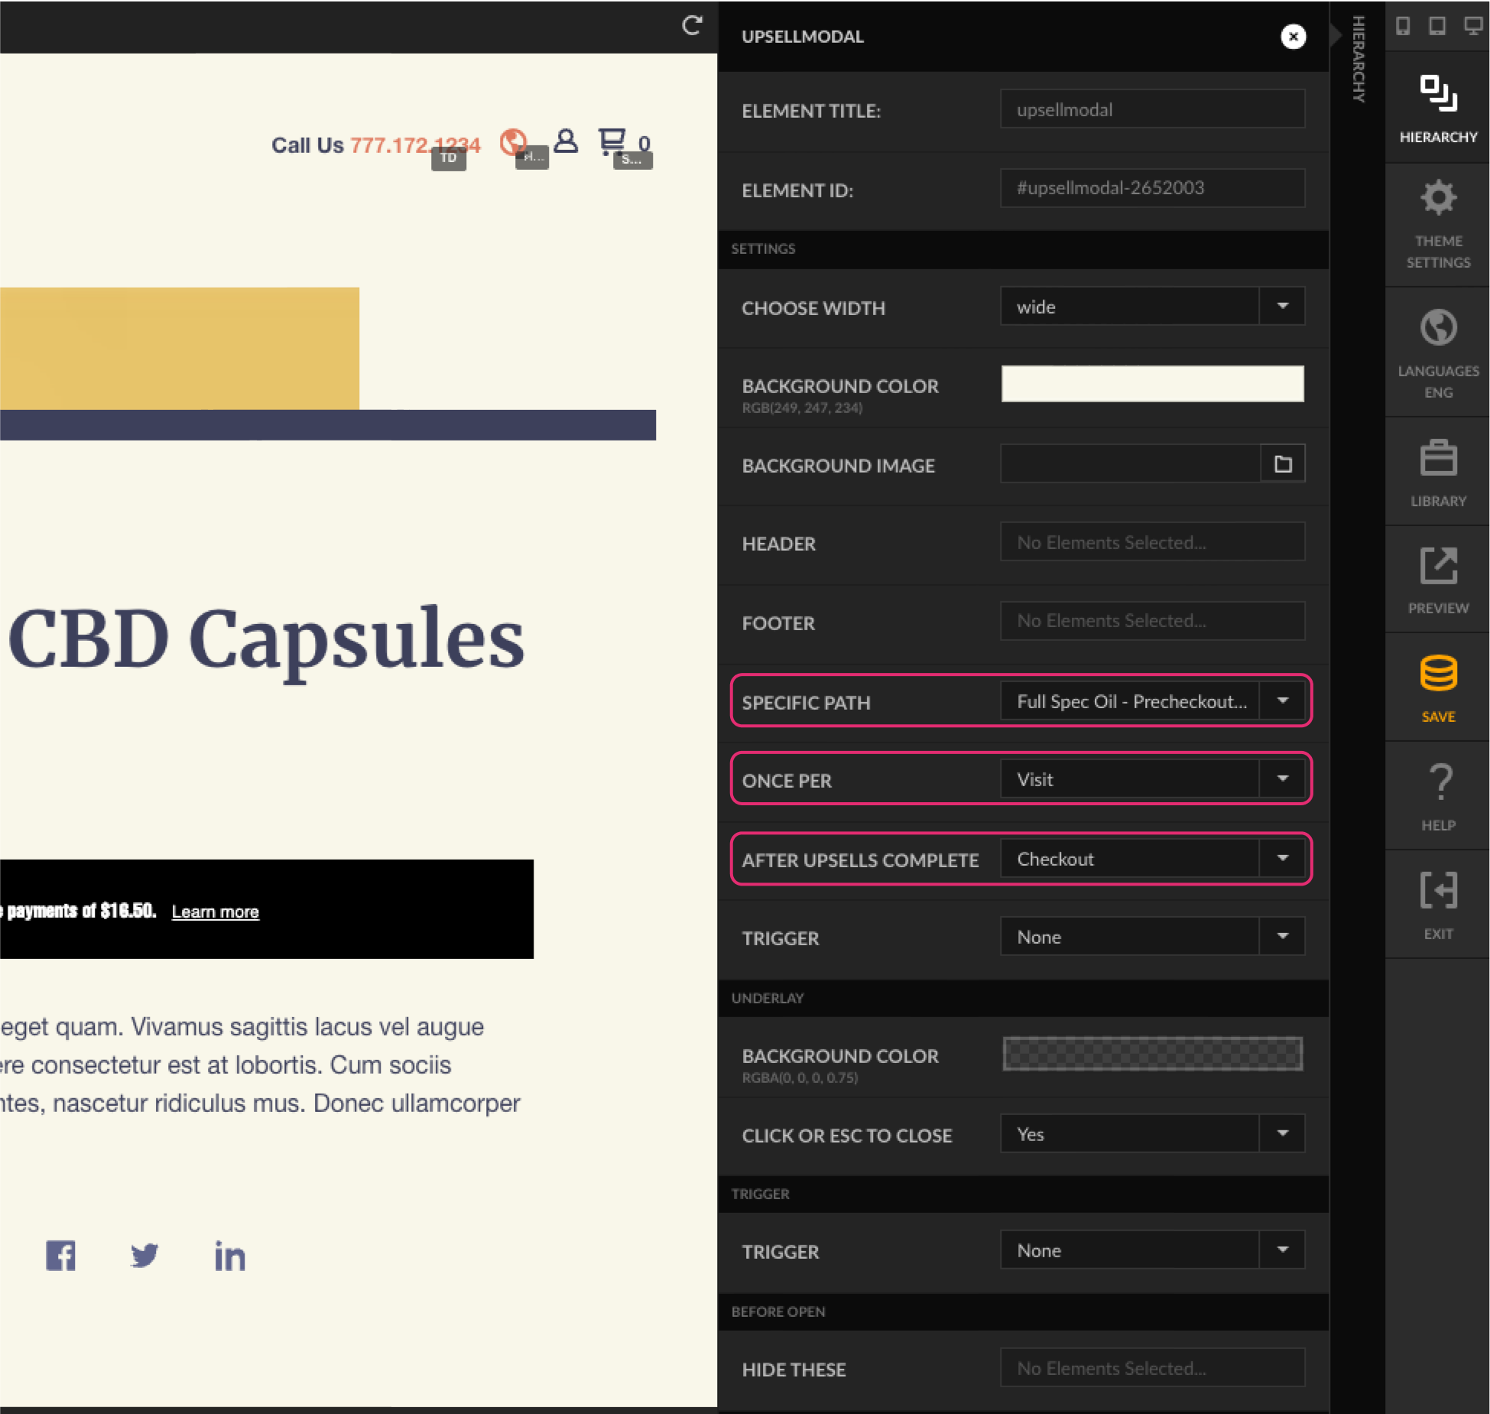Open Underlay Background Color swatch
Viewport: 1490px width, 1414px height.
pyautogui.click(x=1152, y=1054)
